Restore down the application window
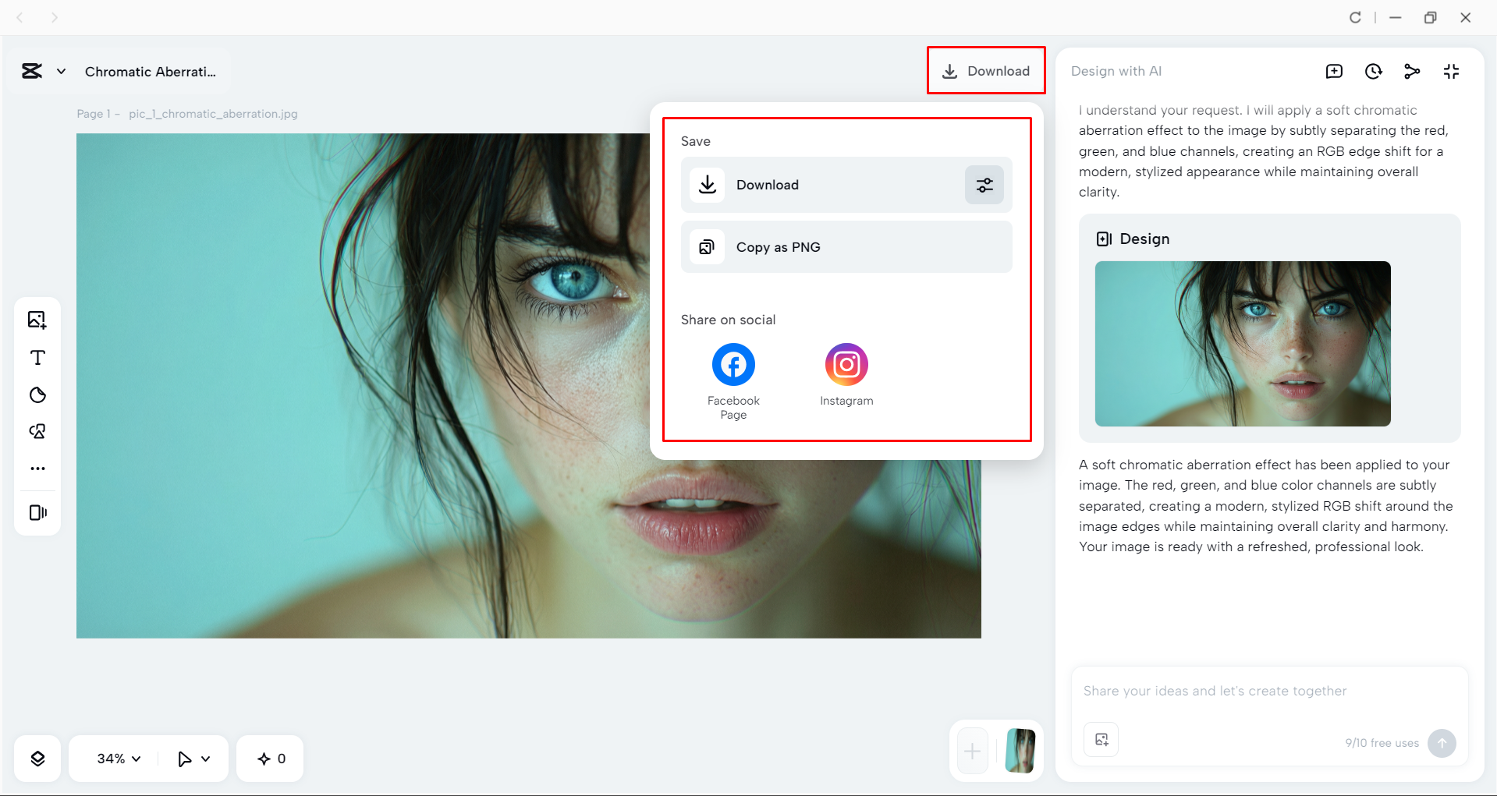 (x=1430, y=17)
